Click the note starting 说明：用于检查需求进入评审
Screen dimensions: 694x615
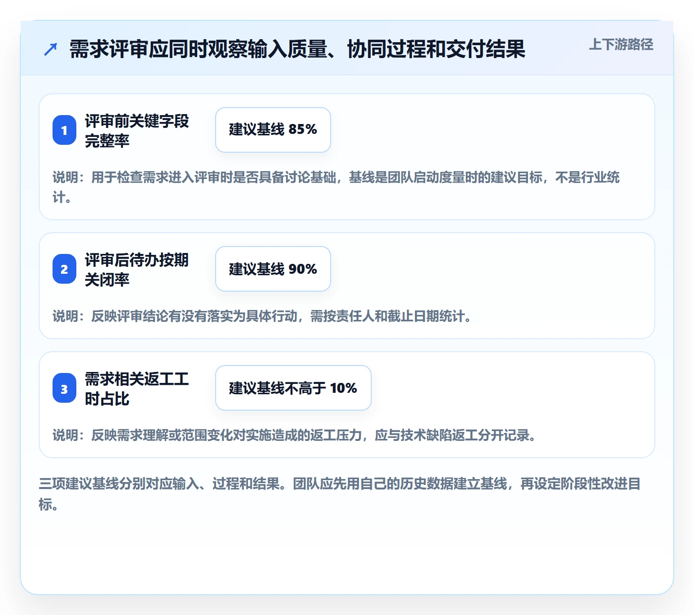pyautogui.click(x=336, y=187)
